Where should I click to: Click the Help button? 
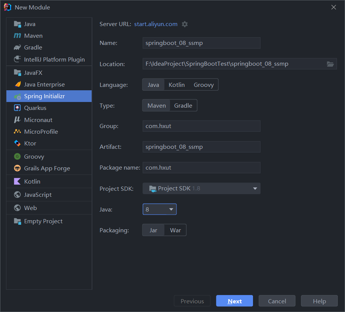coord(319,301)
